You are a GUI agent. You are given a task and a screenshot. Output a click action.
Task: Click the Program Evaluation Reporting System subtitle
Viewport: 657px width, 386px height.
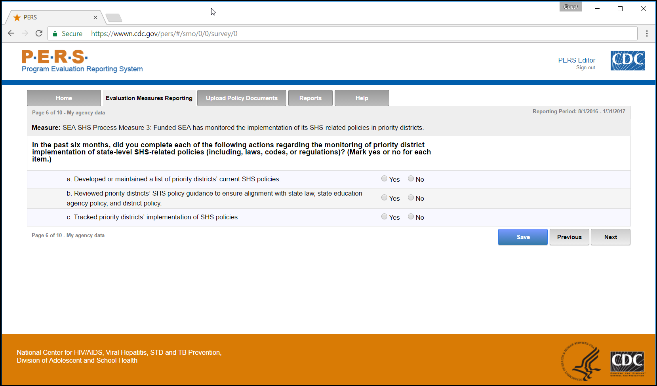82,69
